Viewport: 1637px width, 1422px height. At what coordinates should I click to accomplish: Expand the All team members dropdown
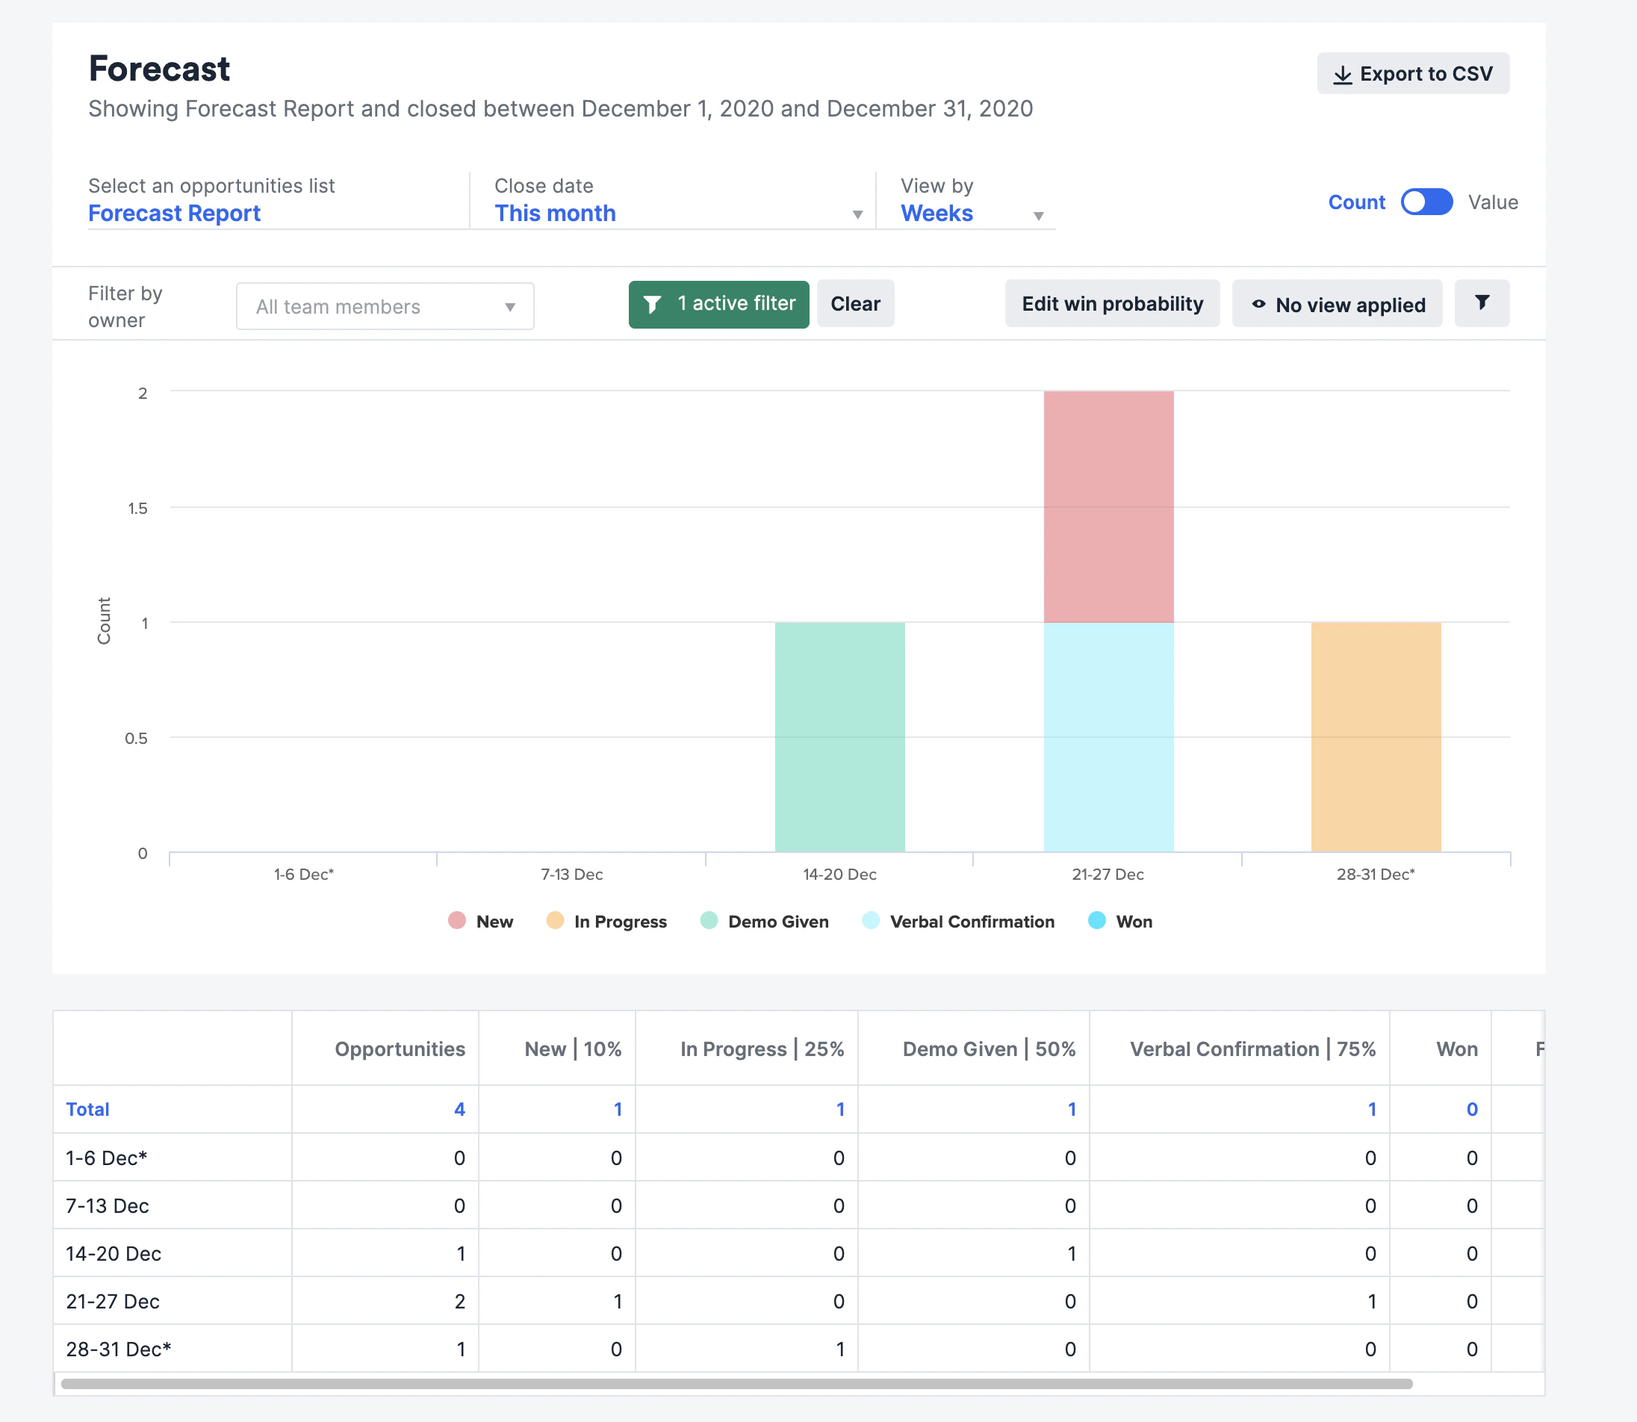click(385, 306)
